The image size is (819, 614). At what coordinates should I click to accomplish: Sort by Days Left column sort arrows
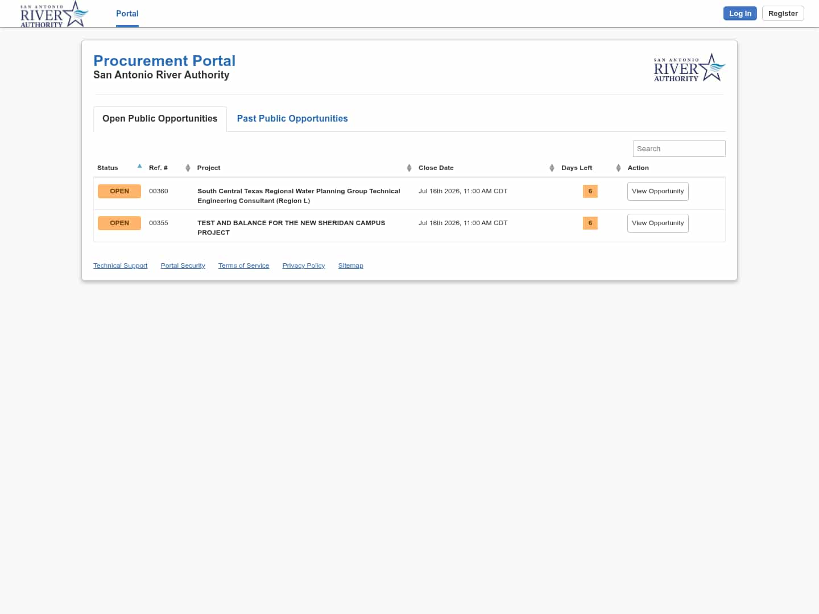(618, 168)
